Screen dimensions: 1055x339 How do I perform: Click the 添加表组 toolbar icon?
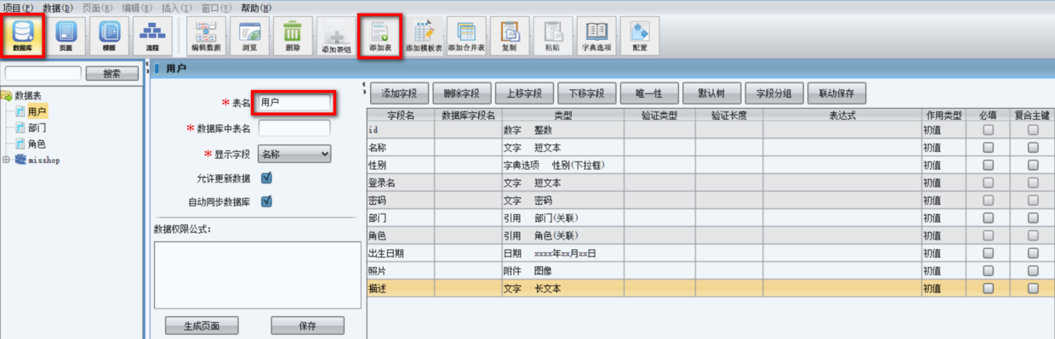pyautogui.click(x=336, y=36)
